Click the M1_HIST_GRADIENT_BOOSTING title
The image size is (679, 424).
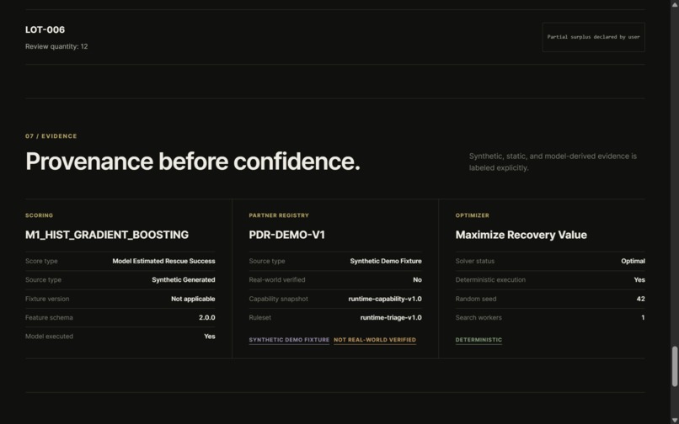(107, 235)
